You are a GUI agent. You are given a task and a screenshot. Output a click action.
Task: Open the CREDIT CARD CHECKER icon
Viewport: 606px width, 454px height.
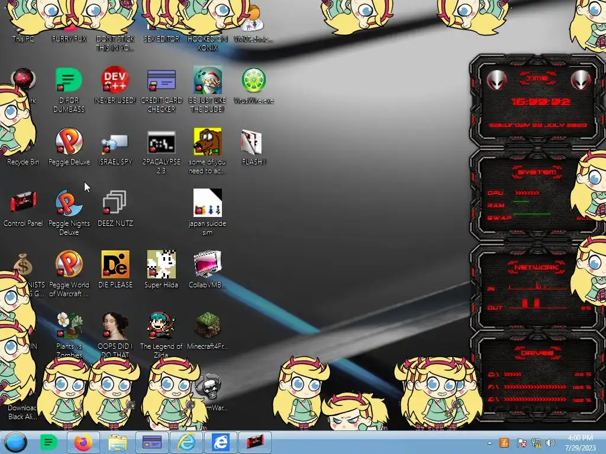[x=161, y=80]
